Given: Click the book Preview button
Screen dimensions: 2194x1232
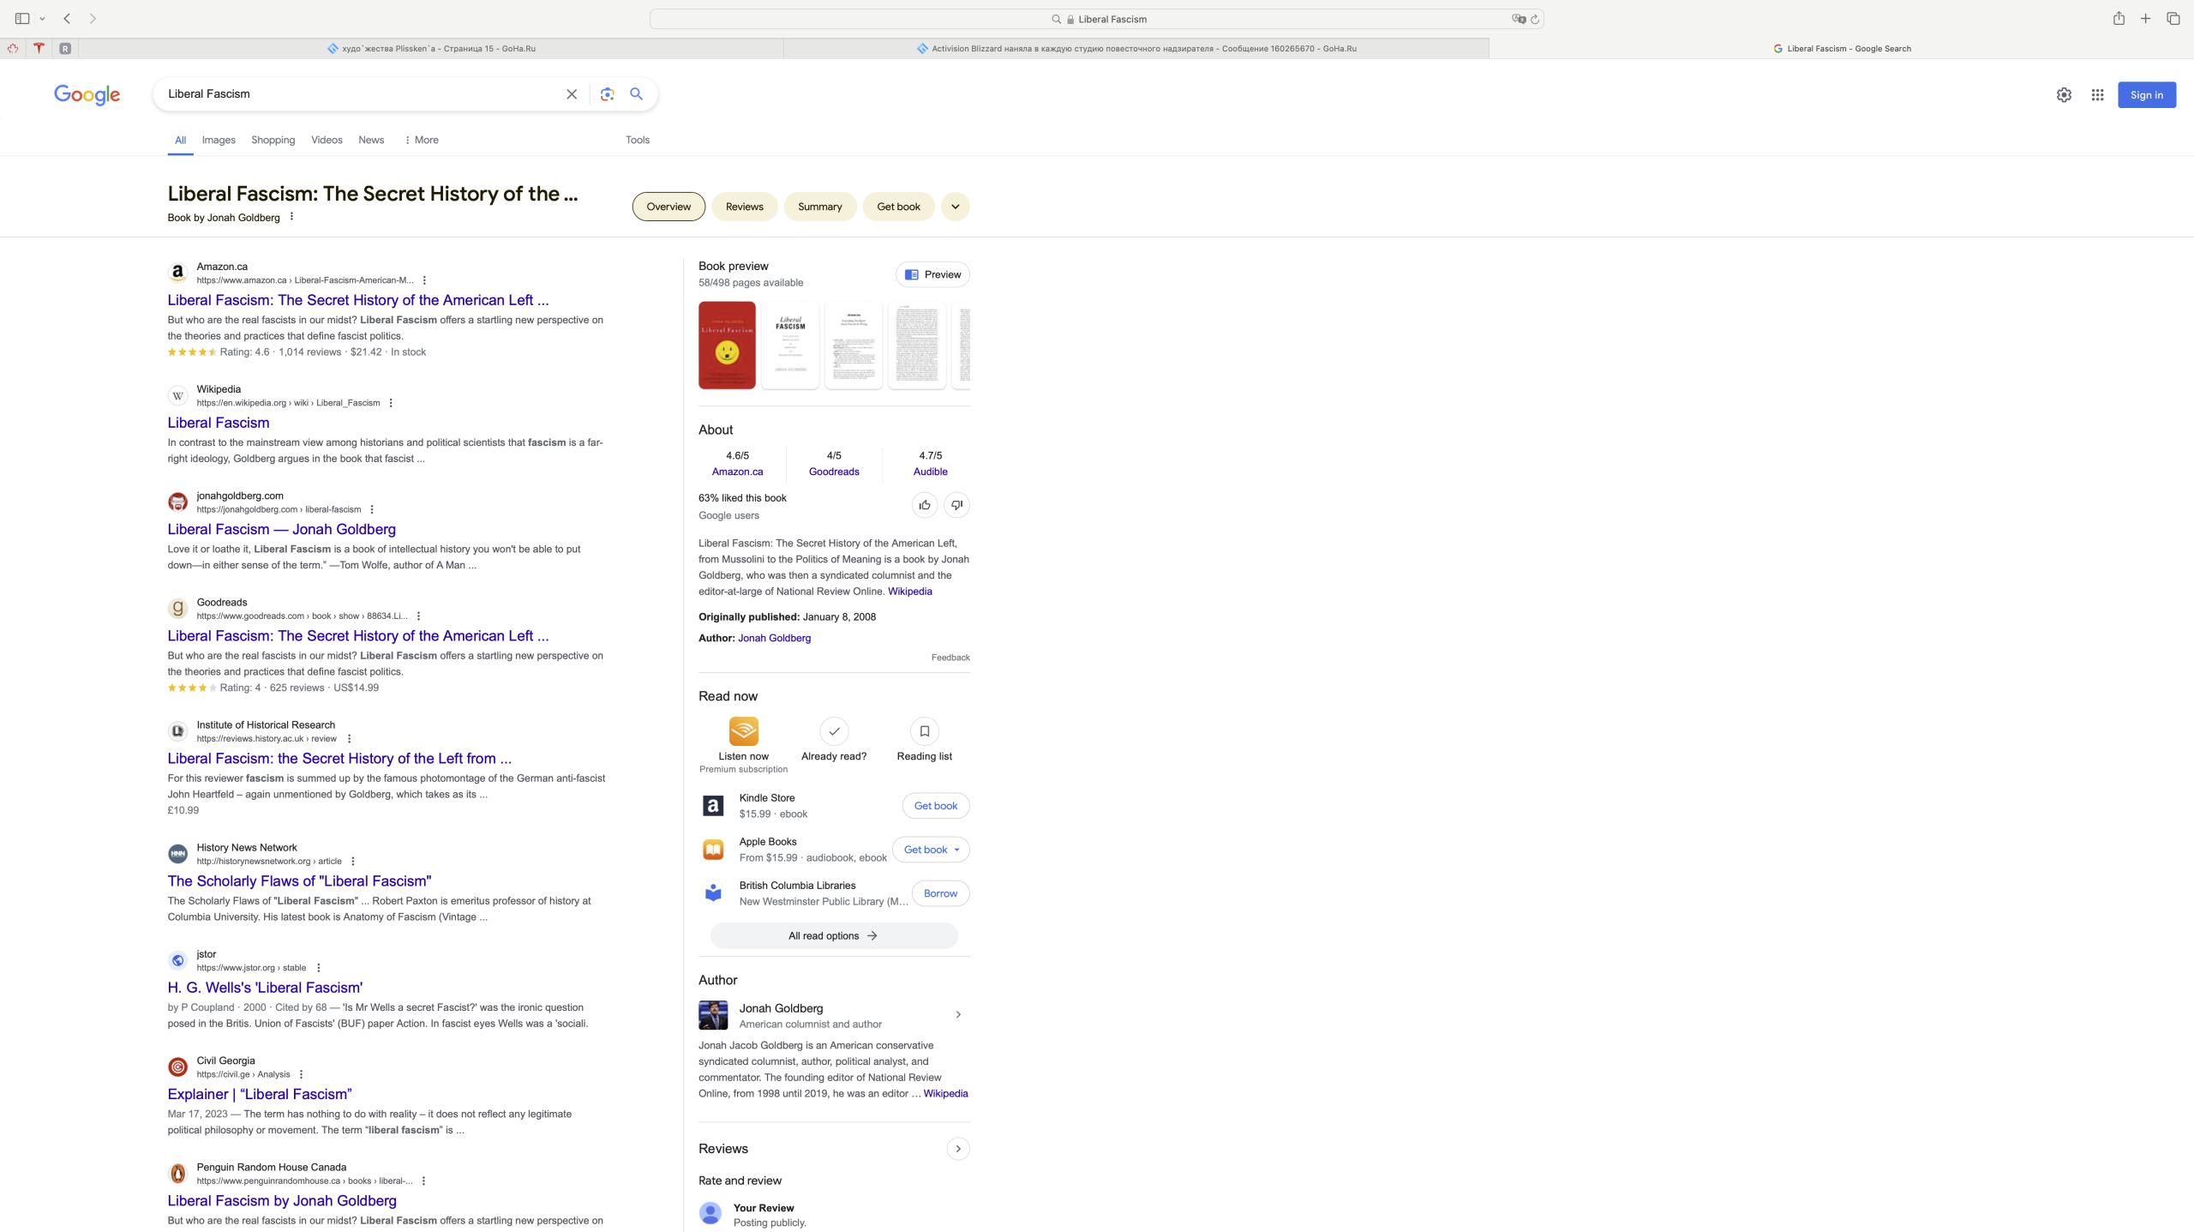Looking at the screenshot, I should click(932, 275).
